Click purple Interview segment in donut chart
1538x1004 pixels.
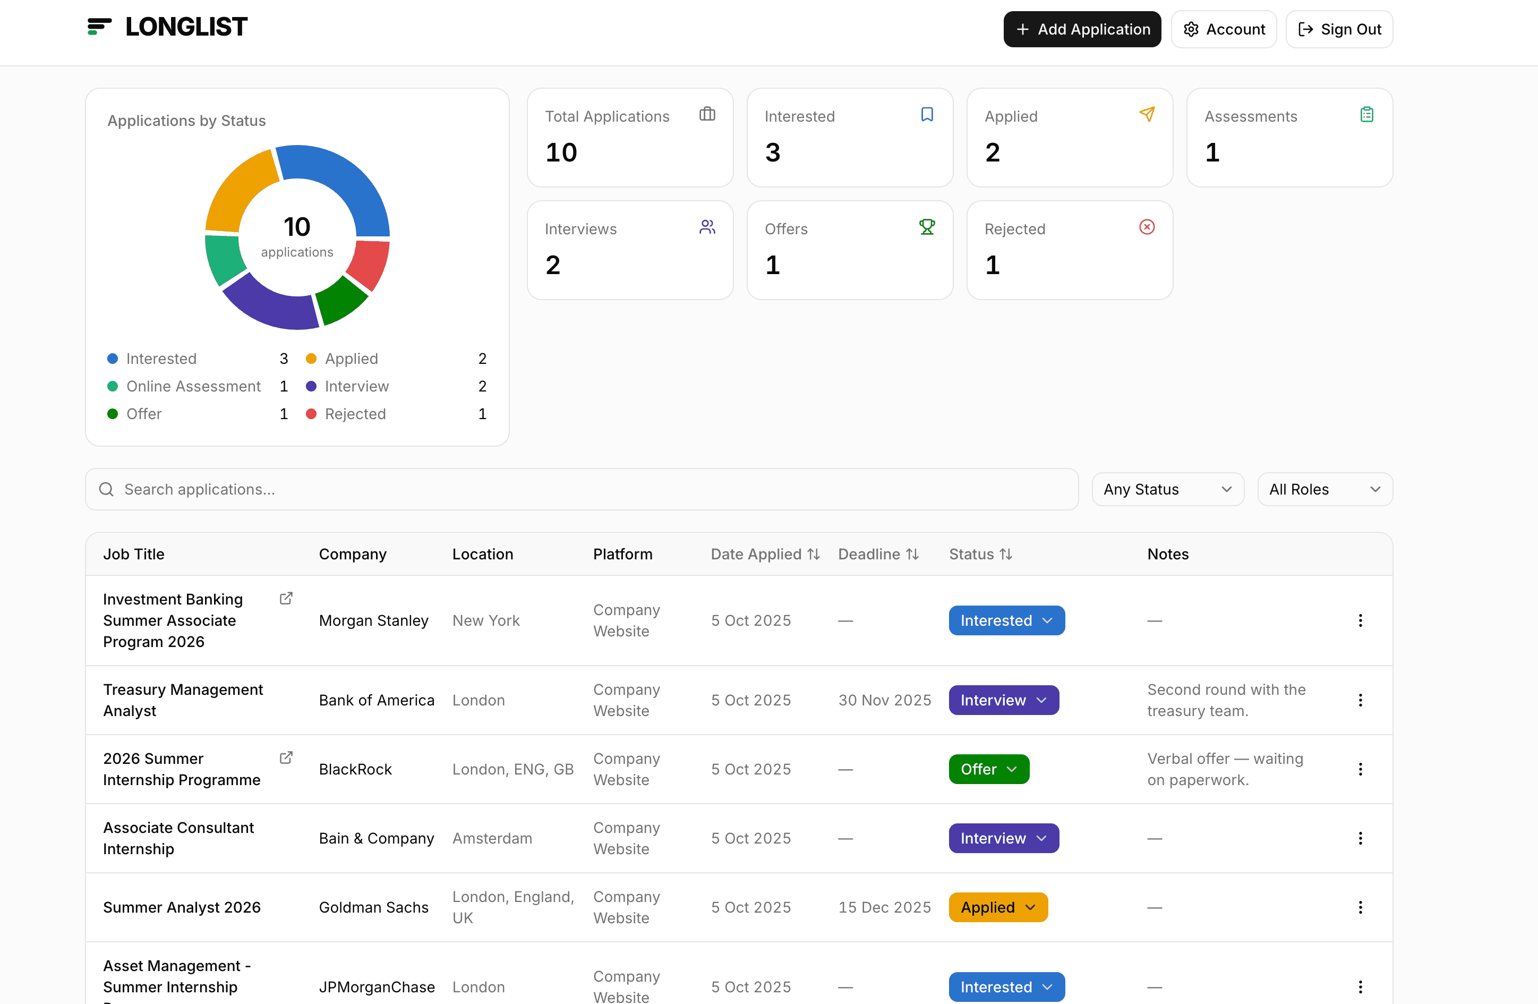(275, 306)
